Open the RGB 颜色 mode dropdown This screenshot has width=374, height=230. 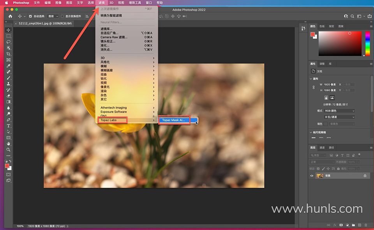339,111
